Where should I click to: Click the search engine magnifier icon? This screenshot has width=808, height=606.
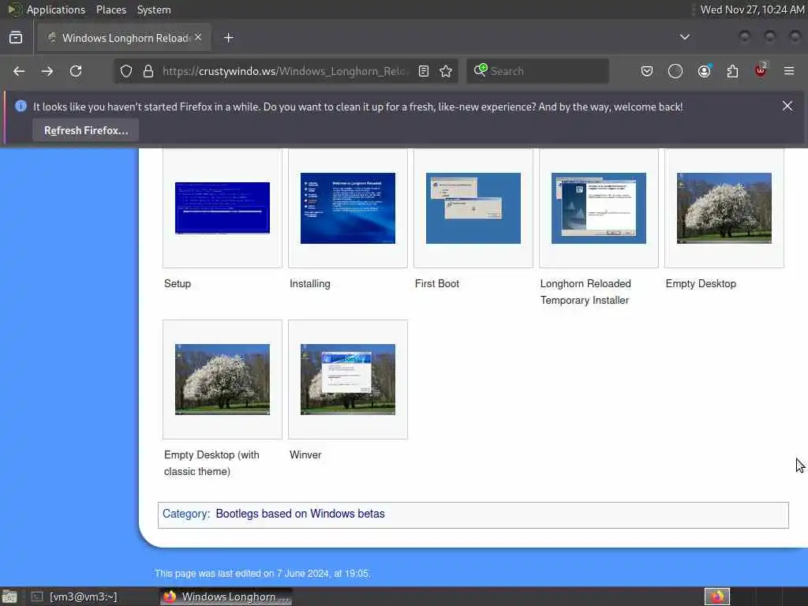[481, 70]
